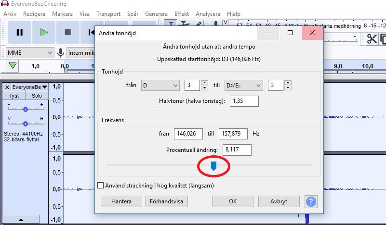The height and width of the screenshot is (225, 386).
Task: Open the Analysera menu
Action: [208, 14]
